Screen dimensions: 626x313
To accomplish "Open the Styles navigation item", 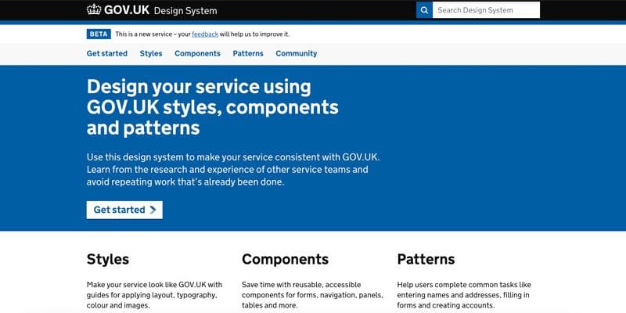I will tap(151, 53).
